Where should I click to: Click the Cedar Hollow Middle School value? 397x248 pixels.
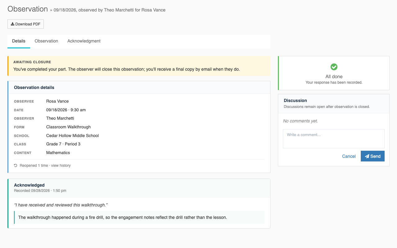click(73, 135)
